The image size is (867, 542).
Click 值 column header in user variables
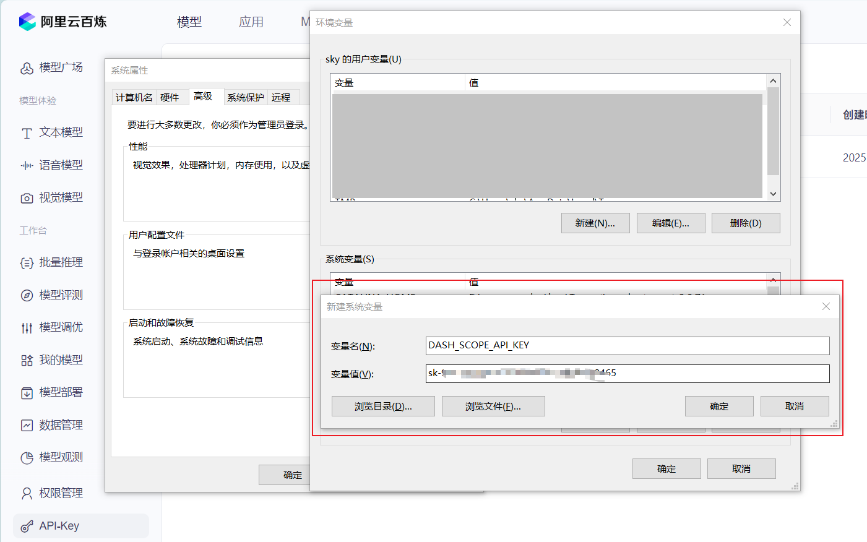616,82
